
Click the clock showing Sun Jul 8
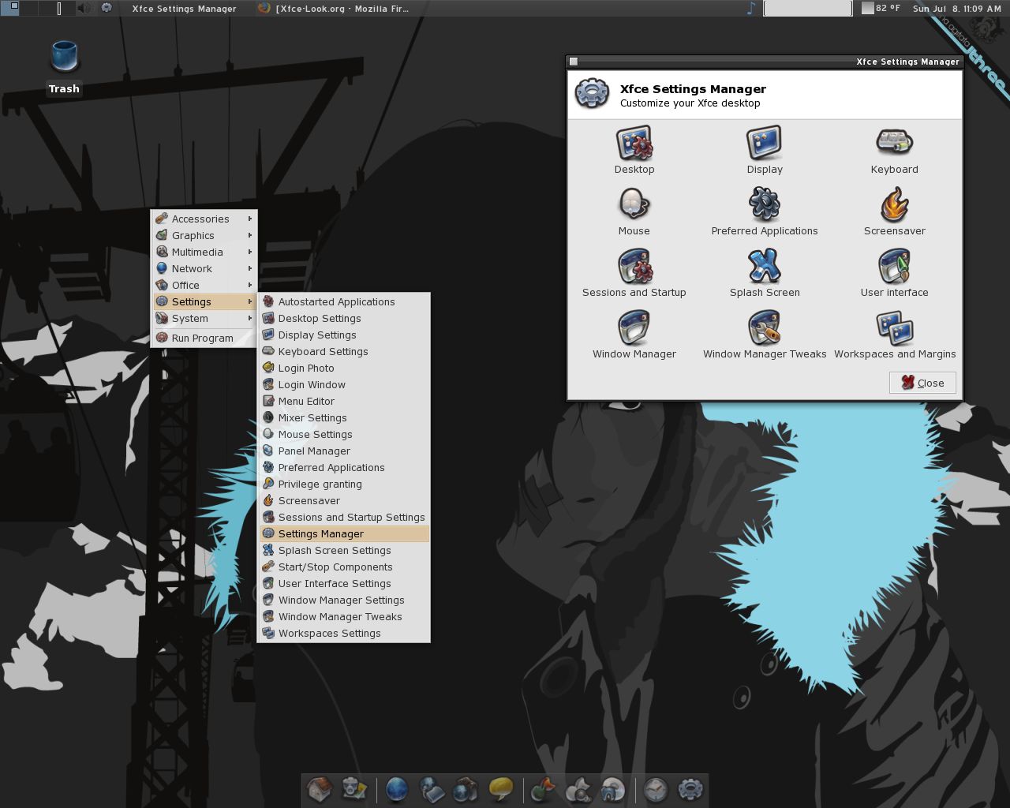coord(957,9)
